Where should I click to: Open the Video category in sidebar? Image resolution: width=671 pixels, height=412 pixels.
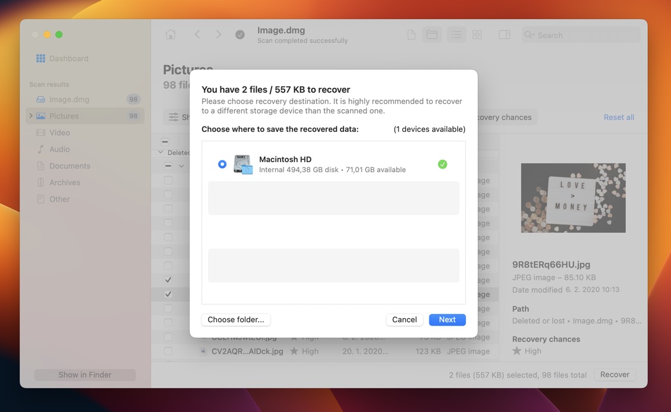[x=59, y=132]
